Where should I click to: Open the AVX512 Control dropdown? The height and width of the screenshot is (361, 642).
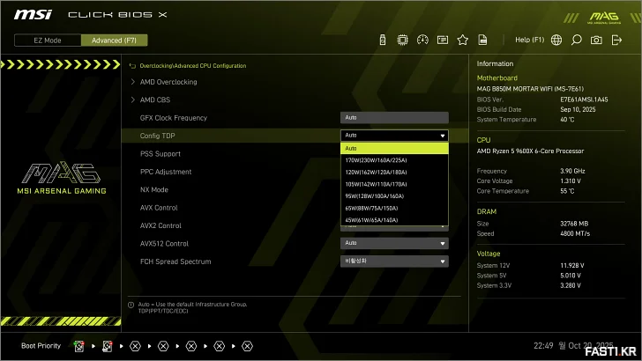[394, 243]
